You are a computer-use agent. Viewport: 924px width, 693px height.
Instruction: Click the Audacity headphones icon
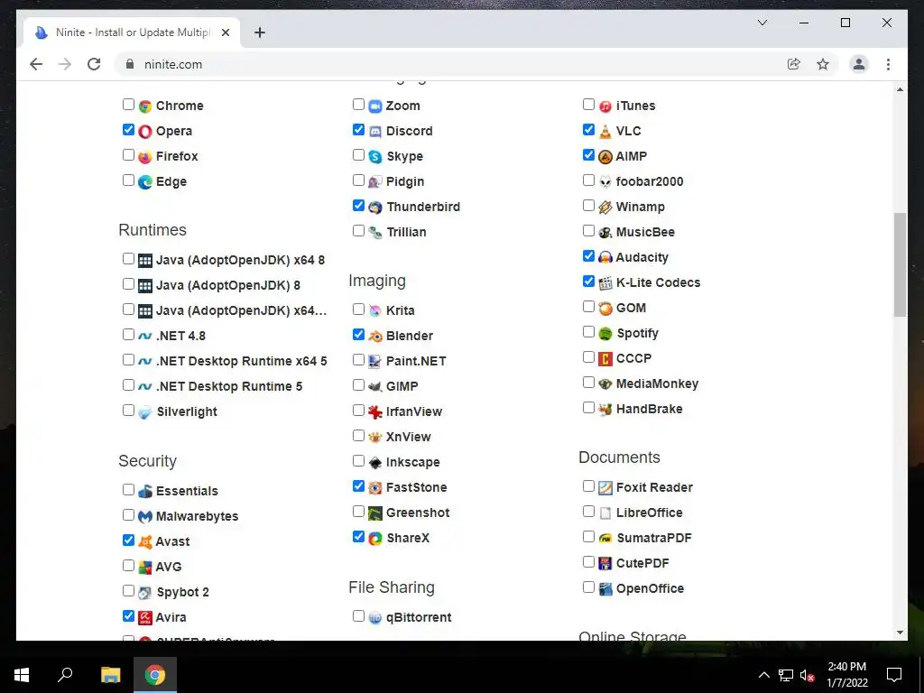coord(605,257)
